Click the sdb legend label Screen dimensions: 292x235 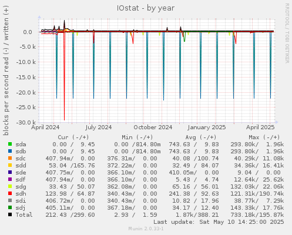point(21,152)
